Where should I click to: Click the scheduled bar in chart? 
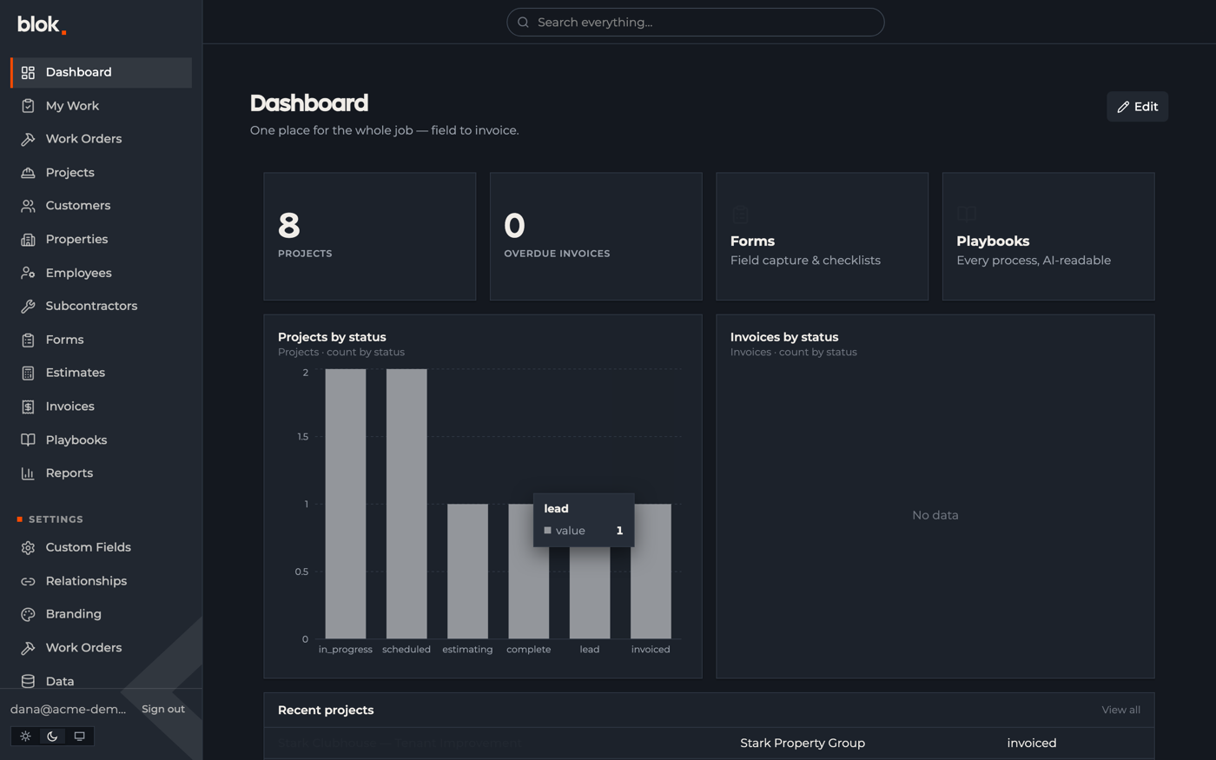tap(406, 504)
